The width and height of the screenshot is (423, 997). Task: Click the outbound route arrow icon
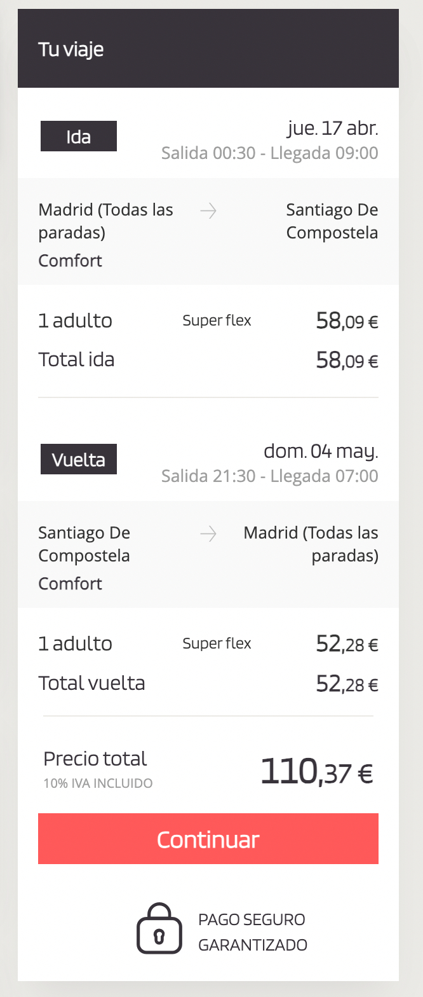click(x=208, y=211)
